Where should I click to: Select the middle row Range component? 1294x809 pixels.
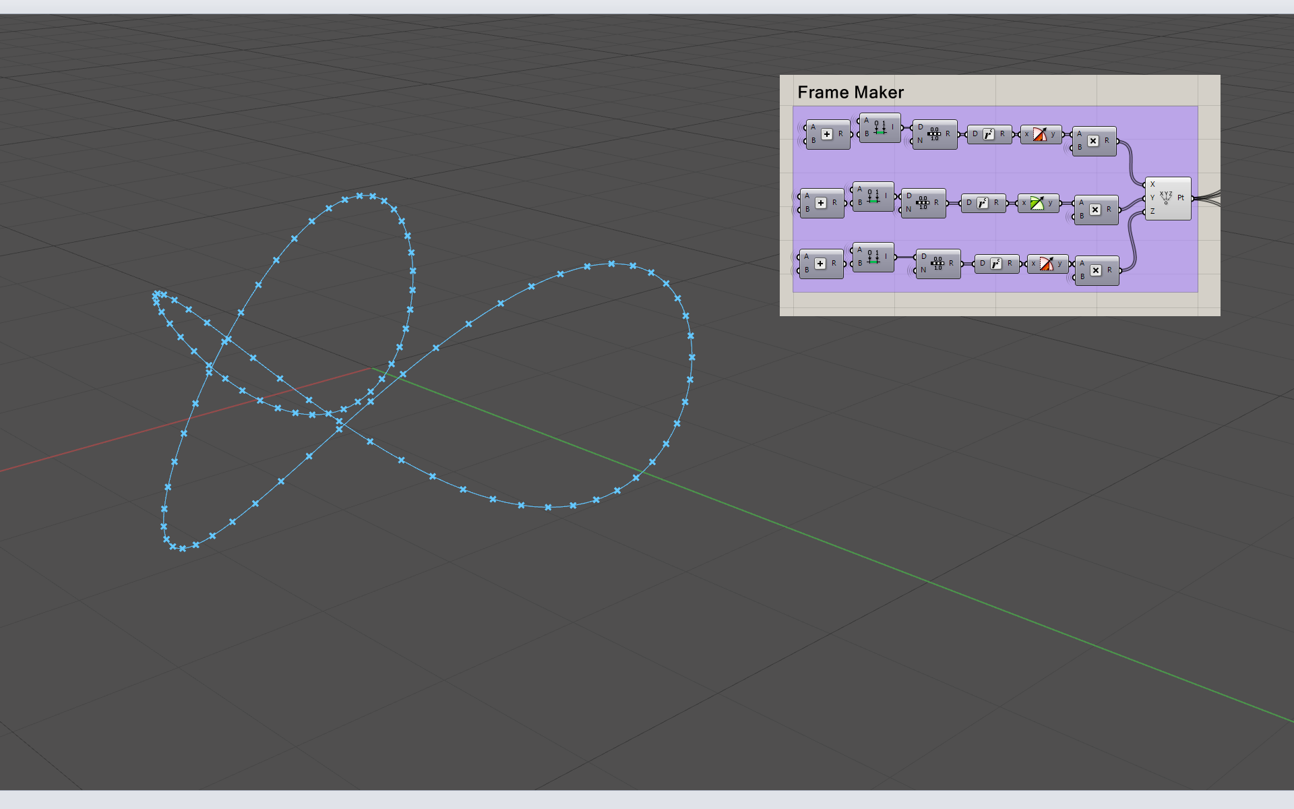pyautogui.click(x=923, y=203)
